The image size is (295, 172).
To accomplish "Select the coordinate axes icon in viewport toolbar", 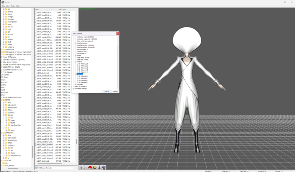I will pyautogui.click(x=85, y=167).
